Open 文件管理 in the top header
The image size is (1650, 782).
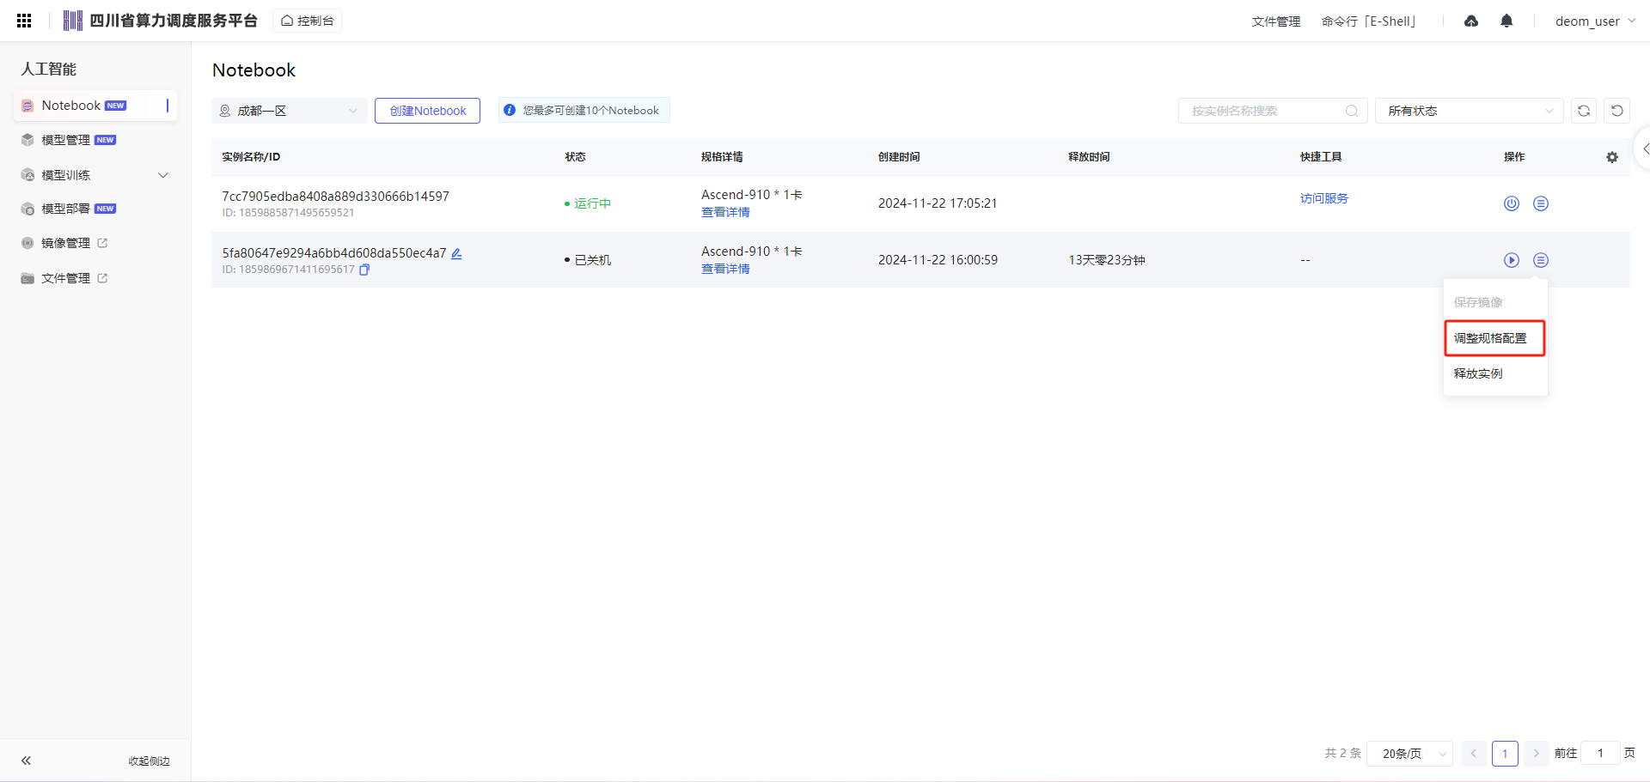tap(1276, 21)
